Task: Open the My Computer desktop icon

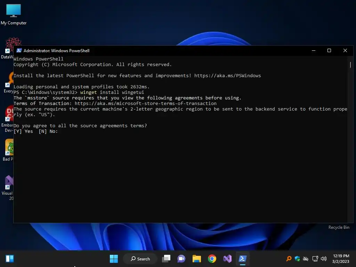Action: click(14, 14)
